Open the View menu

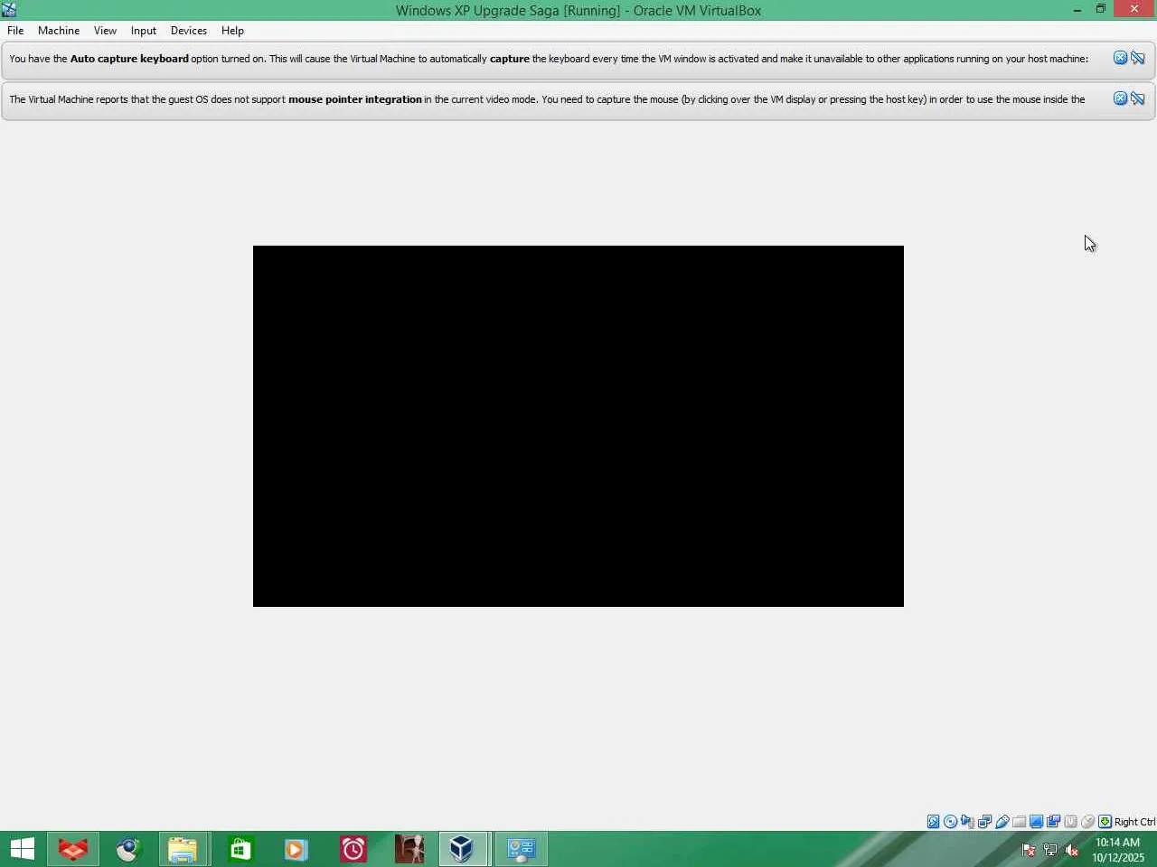tap(105, 31)
